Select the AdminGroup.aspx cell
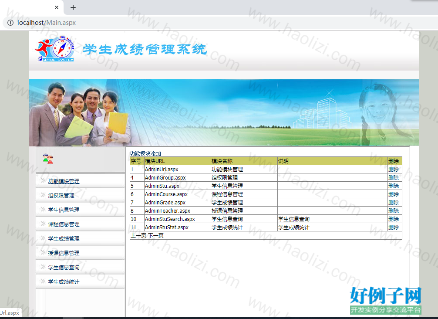Viewport: 438px width, 319px height. 177,178
